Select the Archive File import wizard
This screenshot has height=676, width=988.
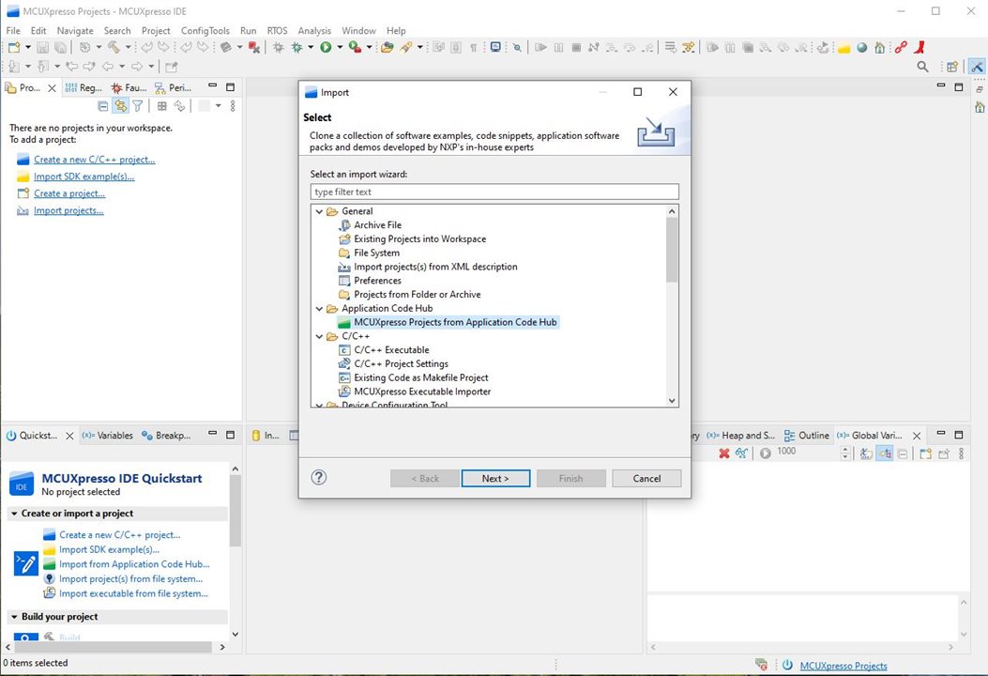click(377, 225)
